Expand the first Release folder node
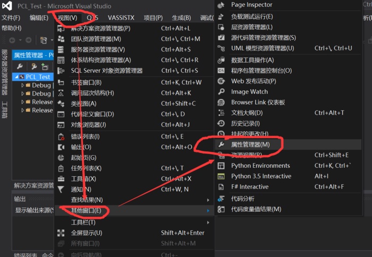Image resolution: width=372 pixels, height=257 pixels. [x=23, y=102]
